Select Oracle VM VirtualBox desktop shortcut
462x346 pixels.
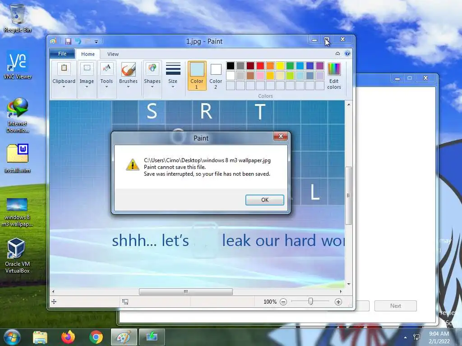coord(17,255)
